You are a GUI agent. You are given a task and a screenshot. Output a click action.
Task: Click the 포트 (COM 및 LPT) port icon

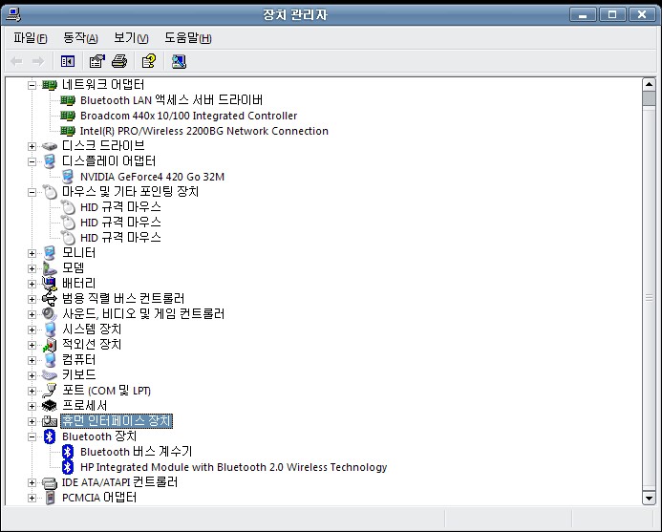pyautogui.click(x=50, y=391)
